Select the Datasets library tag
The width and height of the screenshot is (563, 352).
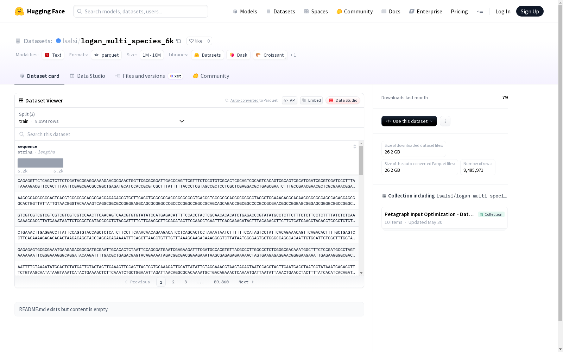pyautogui.click(x=208, y=55)
